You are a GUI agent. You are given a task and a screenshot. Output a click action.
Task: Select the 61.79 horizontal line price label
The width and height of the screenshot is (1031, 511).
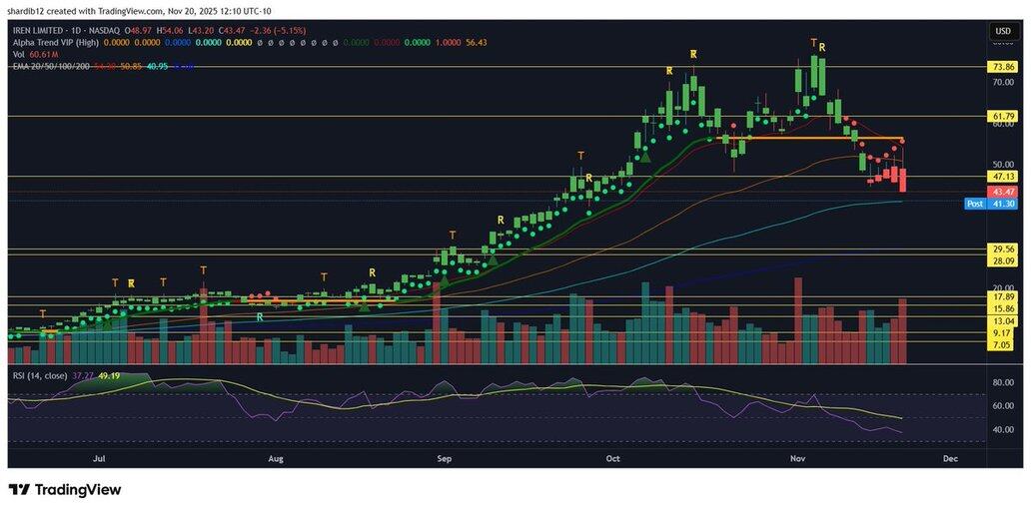[1002, 117]
